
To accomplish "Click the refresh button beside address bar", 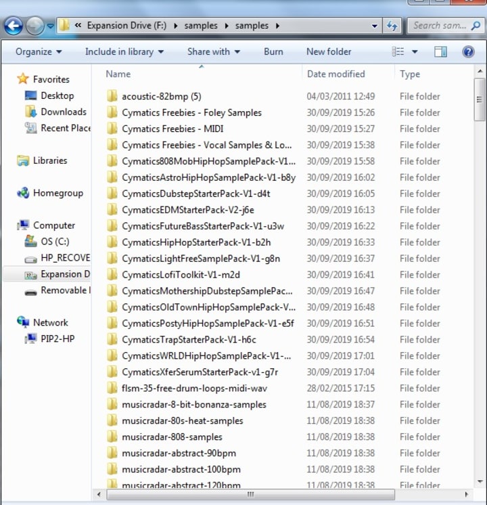I will 392,26.
